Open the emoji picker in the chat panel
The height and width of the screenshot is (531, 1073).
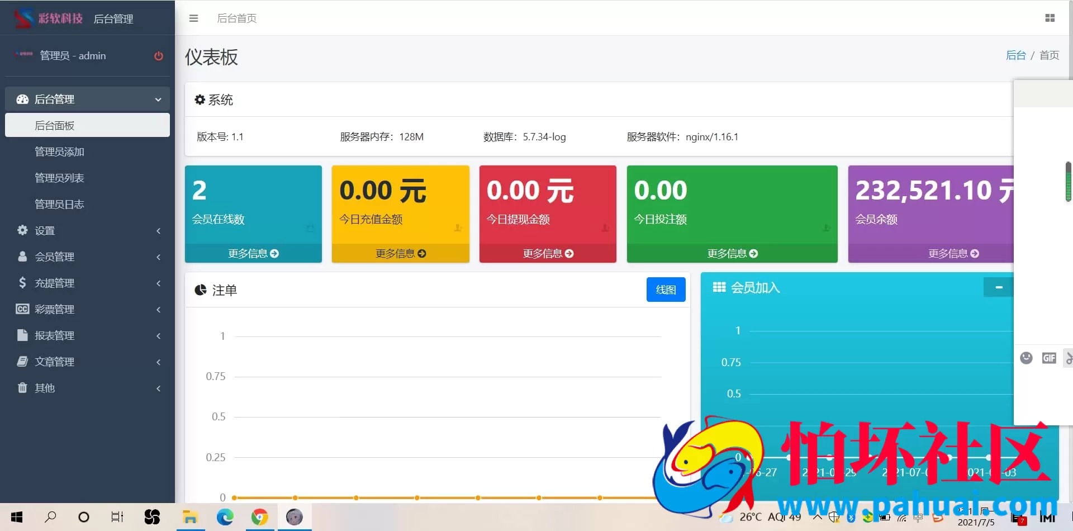pyautogui.click(x=1027, y=358)
